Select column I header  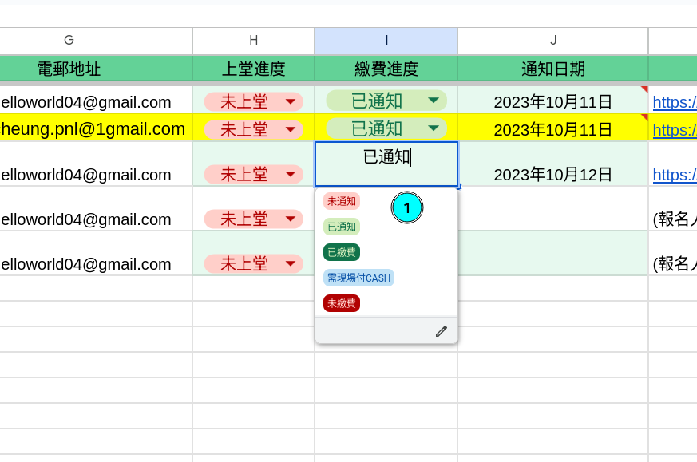click(x=386, y=41)
